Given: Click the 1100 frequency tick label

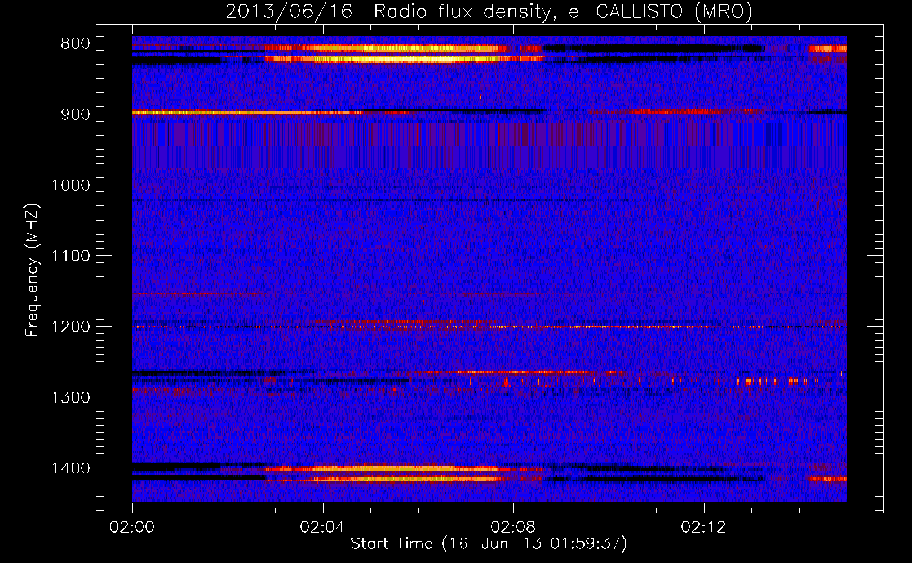Looking at the screenshot, I should 70,256.
